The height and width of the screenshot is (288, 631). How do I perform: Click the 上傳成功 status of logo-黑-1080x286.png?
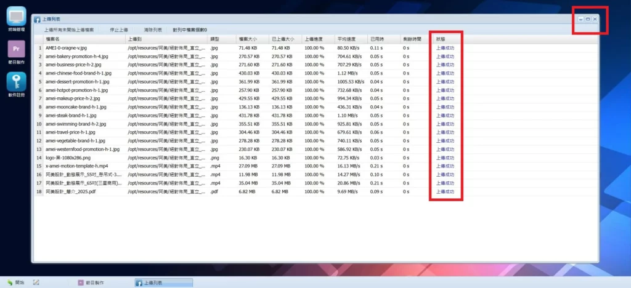(x=445, y=158)
